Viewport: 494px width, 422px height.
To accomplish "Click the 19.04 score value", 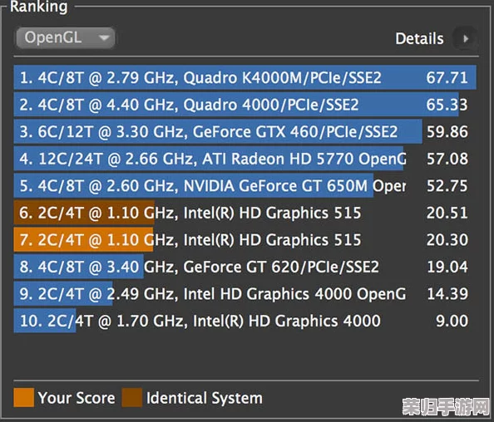I will pos(447,267).
